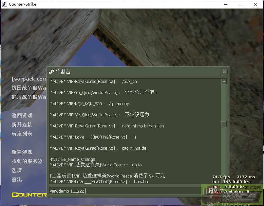Click the 控制台 console title text
Viewport: 264px width, 206px height.
pyautogui.click(x=63, y=72)
